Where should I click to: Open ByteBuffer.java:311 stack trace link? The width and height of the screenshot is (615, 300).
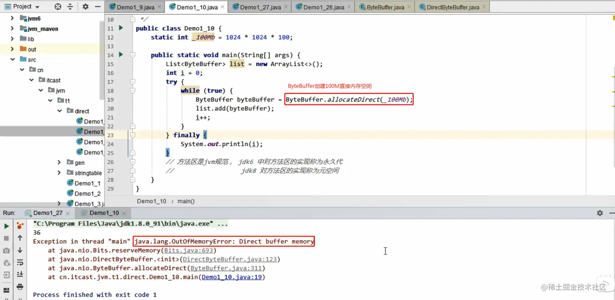[x=226, y=268]
